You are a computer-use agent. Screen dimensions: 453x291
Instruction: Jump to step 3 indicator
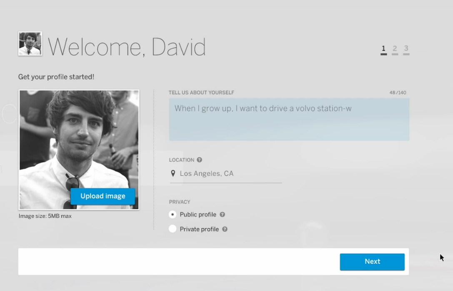point(406,50)
